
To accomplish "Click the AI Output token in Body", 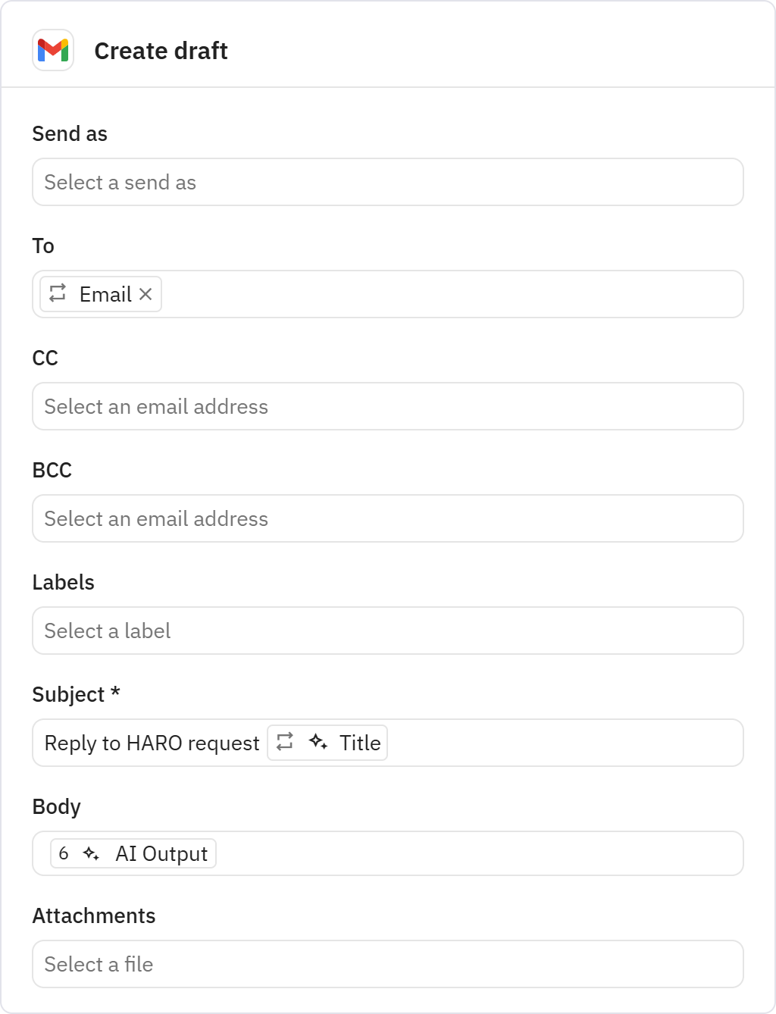I will click(132, 853).
